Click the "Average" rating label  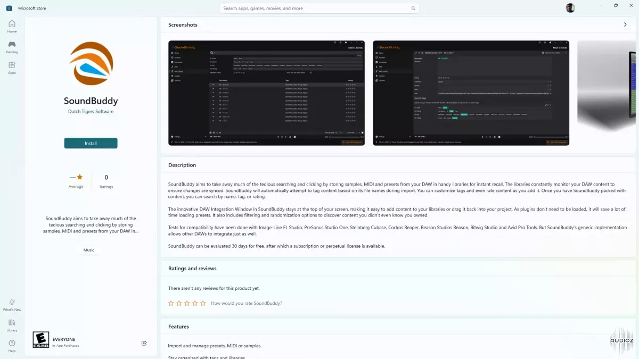(x=76, y=187)
